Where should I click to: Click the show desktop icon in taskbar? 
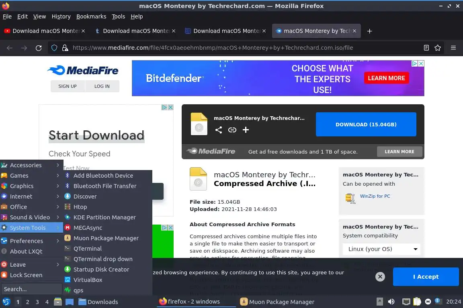point(70,302)
